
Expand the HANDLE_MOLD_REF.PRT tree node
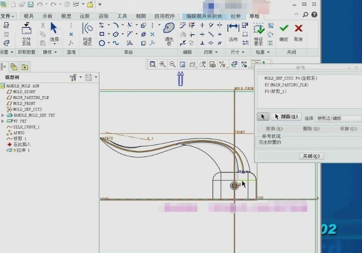pos(3,115)
